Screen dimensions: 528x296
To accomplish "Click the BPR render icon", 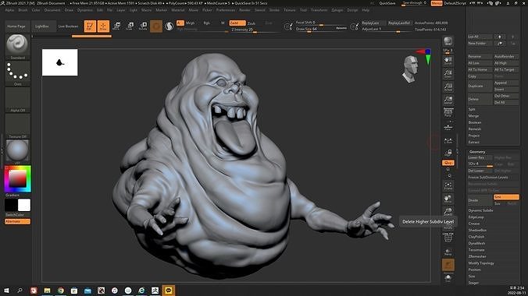I will [448, 41].
